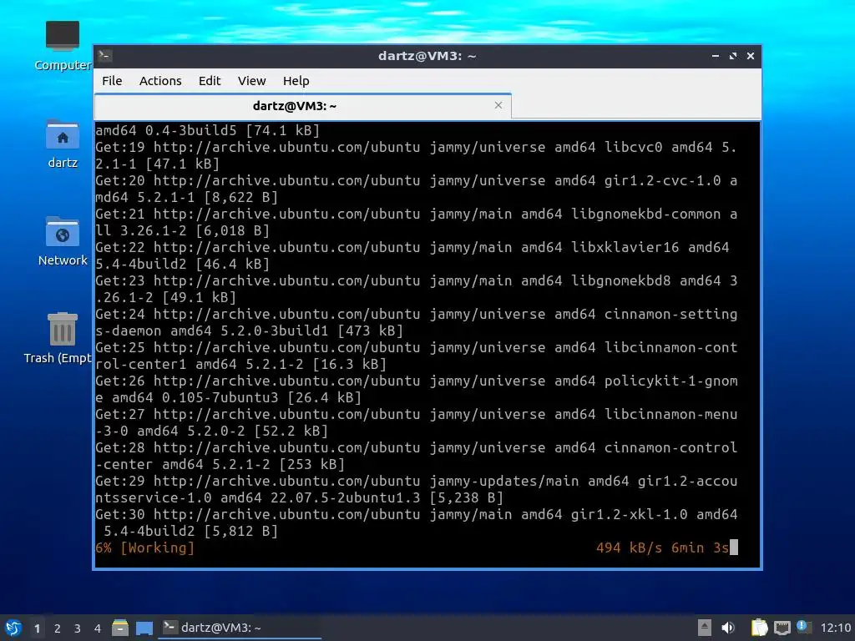Open the network connection tray icon

[x=782, y=628]
